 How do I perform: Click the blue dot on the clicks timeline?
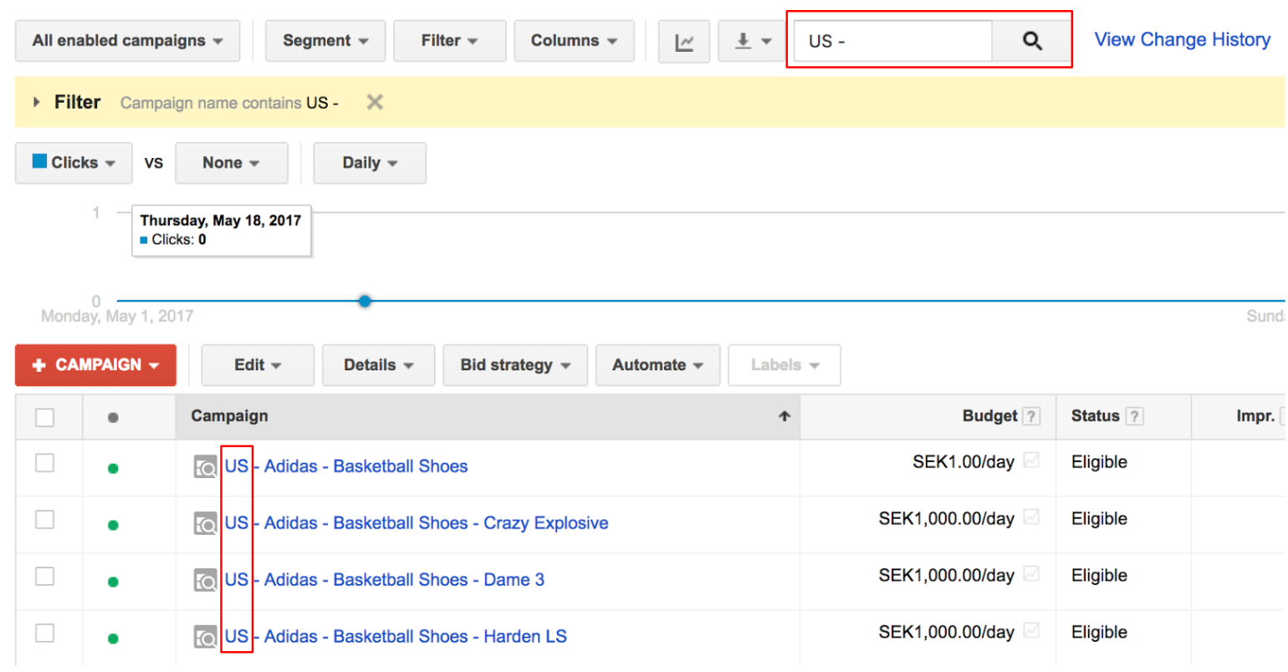(365, 301)
